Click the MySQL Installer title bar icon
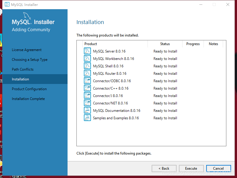The image size is (237, 178). [x=7, y=4]
